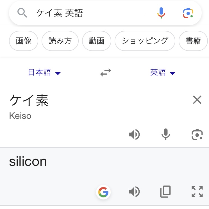Select the 読み方 filter chip
The image size is (209, 209).
[60, 41]
